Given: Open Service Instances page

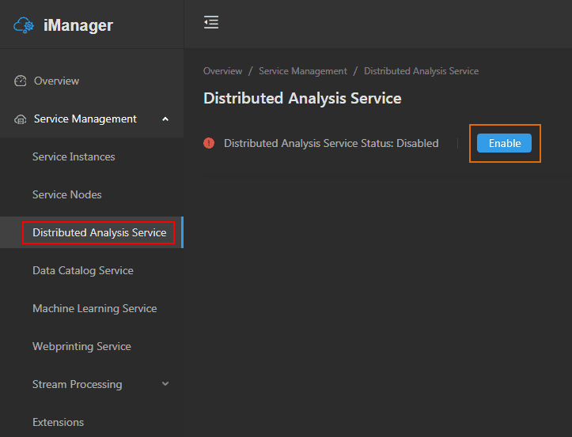Looking at the screenshot, I should [x=74, y=156].
